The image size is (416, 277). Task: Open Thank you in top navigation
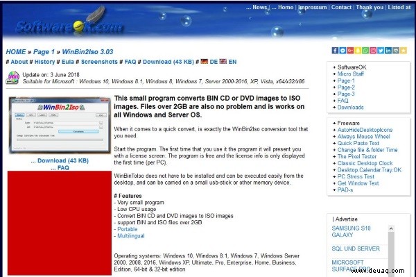[370, 7]
